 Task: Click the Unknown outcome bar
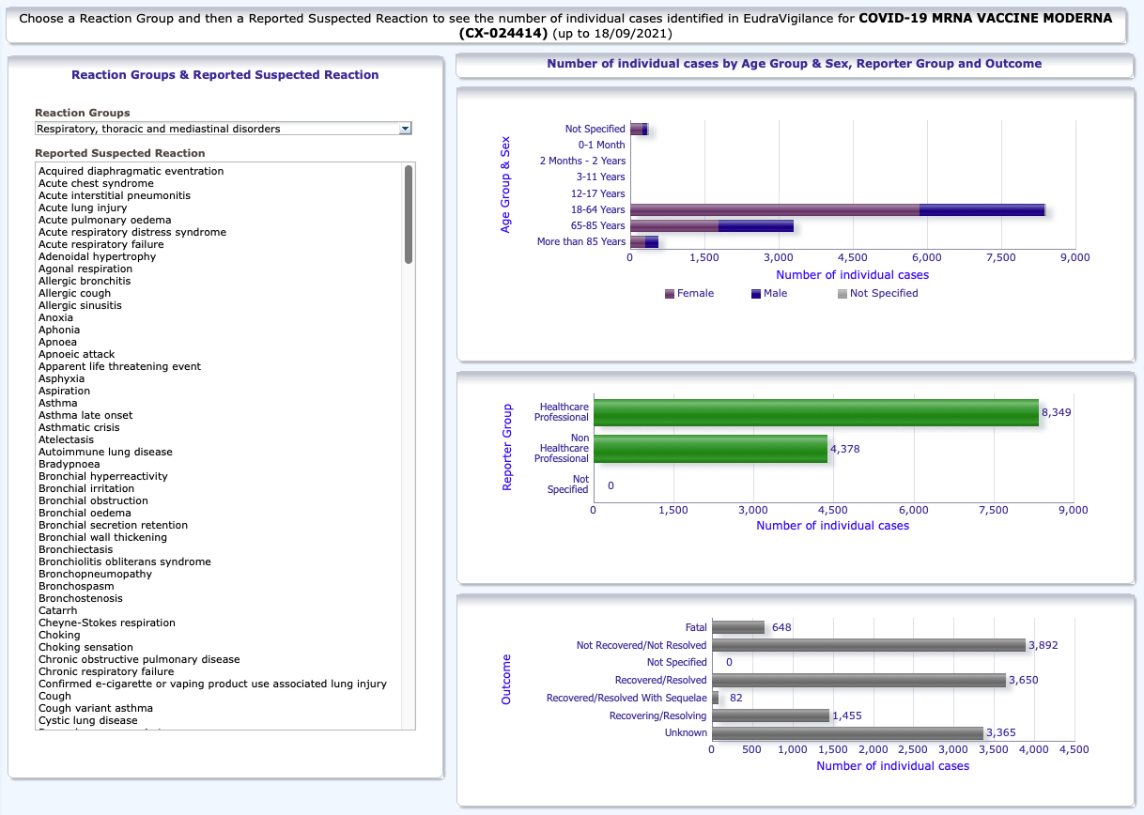pos(847,732)
